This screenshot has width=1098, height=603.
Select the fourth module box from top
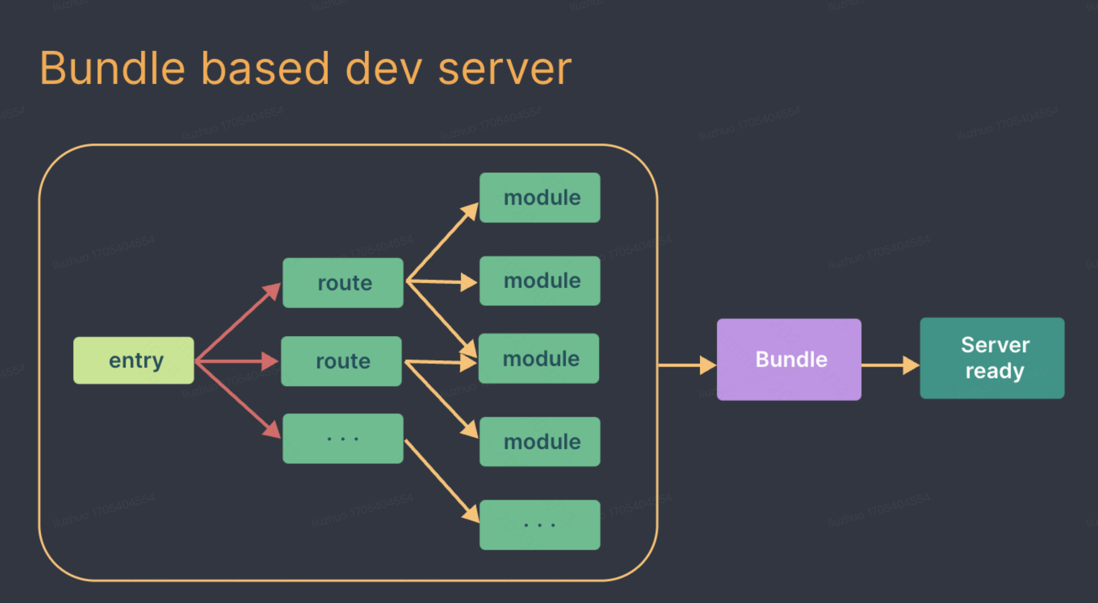[x=540, y=442]
